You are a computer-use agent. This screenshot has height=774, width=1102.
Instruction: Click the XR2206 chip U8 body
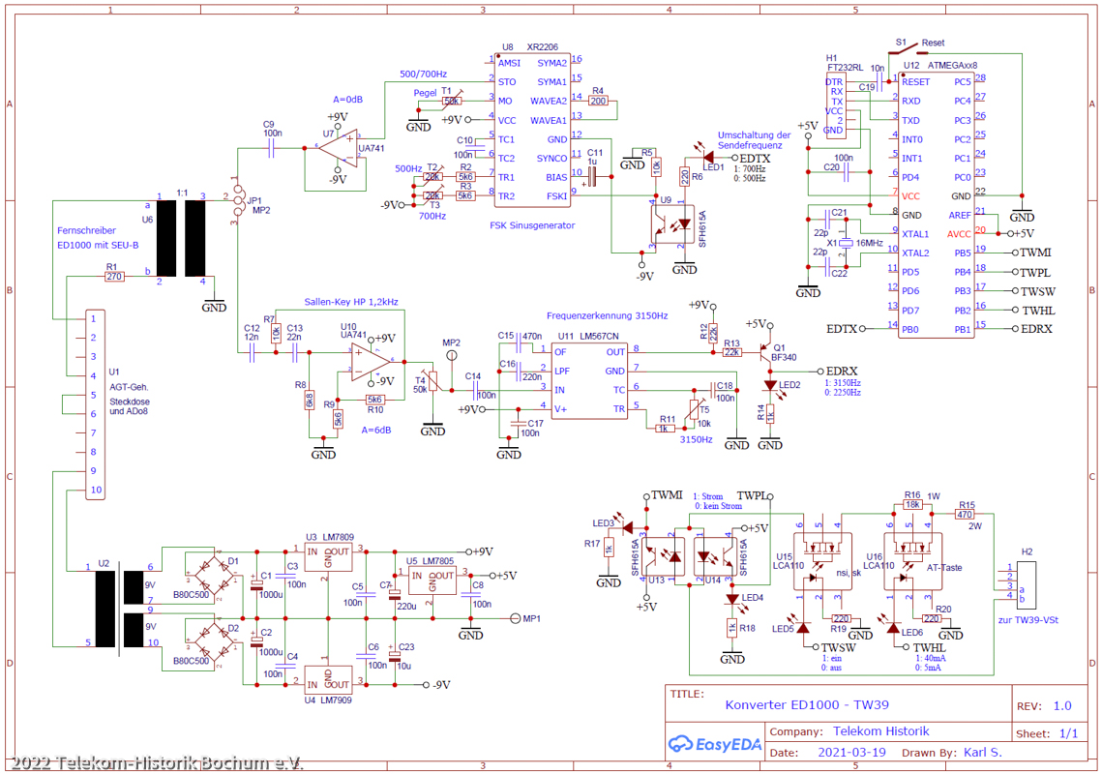[531, 130]
